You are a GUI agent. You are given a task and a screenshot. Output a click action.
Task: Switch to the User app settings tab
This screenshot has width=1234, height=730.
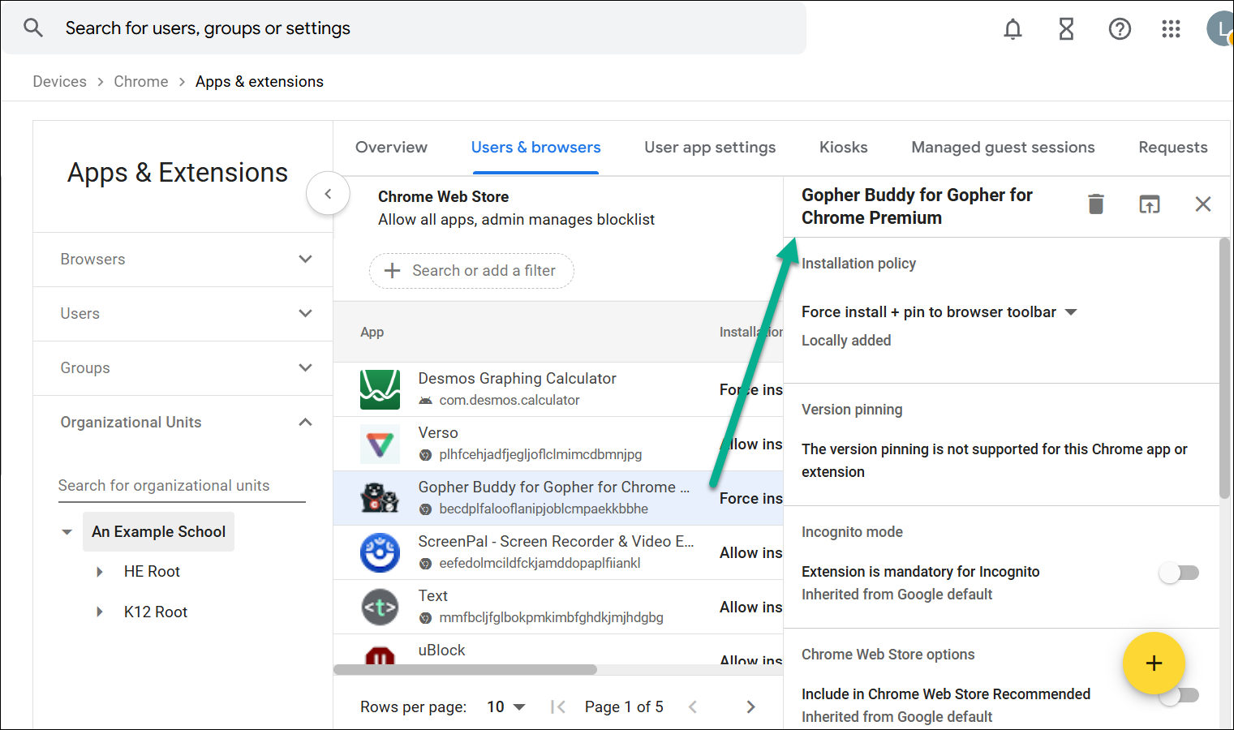click(710, 148)
